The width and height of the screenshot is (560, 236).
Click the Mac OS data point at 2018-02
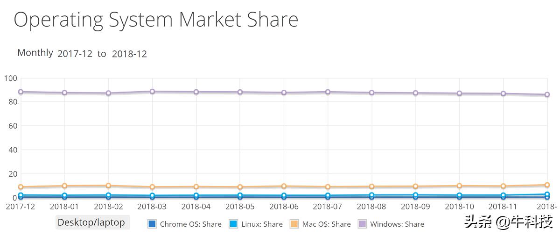pos(108,186)
